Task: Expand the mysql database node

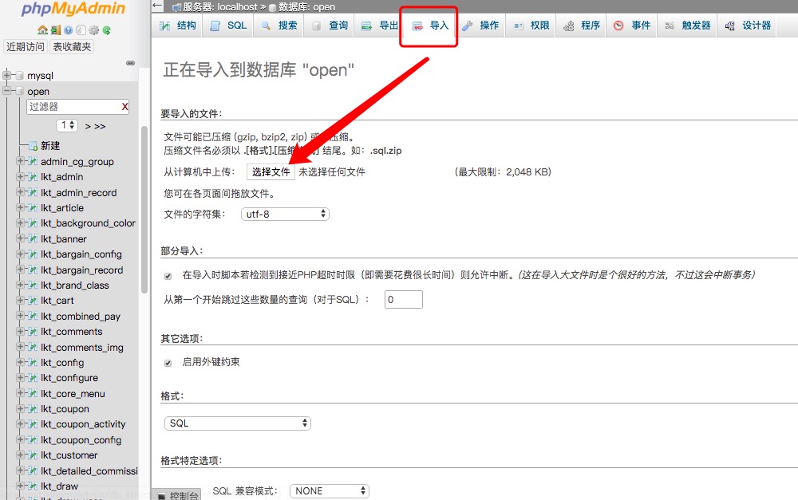Action: tap(7, 75)
